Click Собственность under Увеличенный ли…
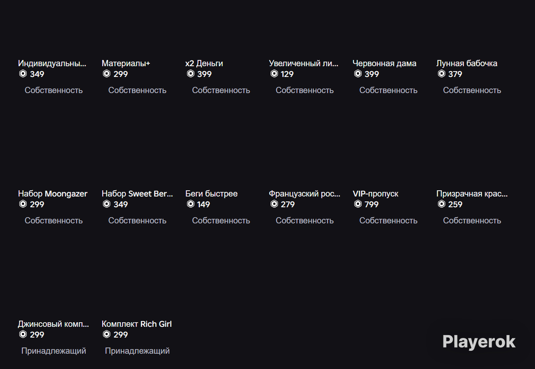The width and height of the screenshot is (535, 369). click(305, 90)
